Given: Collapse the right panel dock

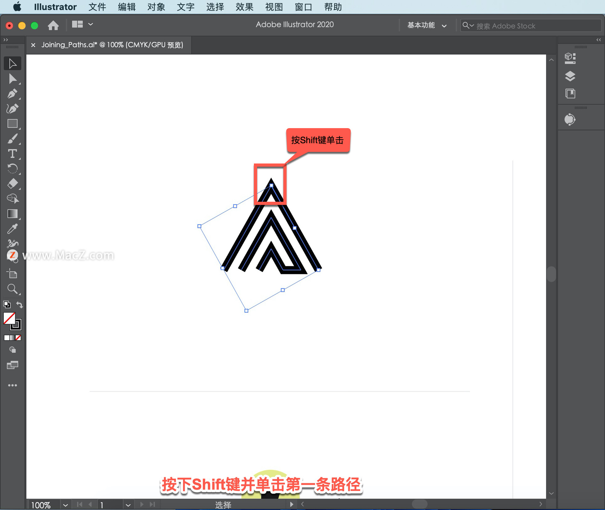Looking at the screenshot, I should click(x=599, y=40).
